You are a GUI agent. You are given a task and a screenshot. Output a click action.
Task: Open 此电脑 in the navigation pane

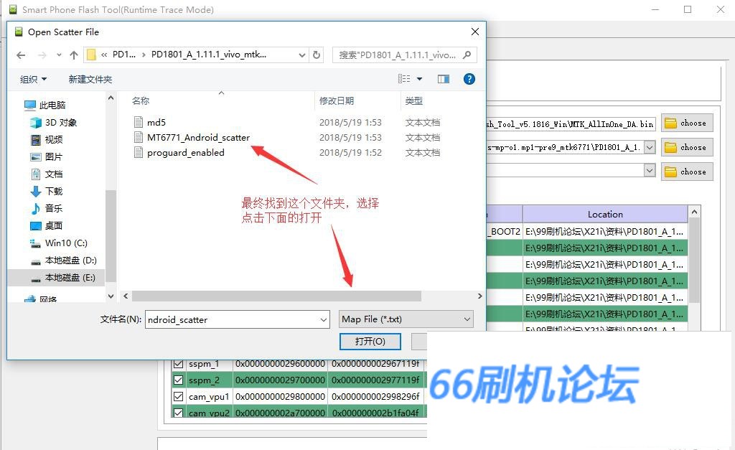[x=45, y=105]
